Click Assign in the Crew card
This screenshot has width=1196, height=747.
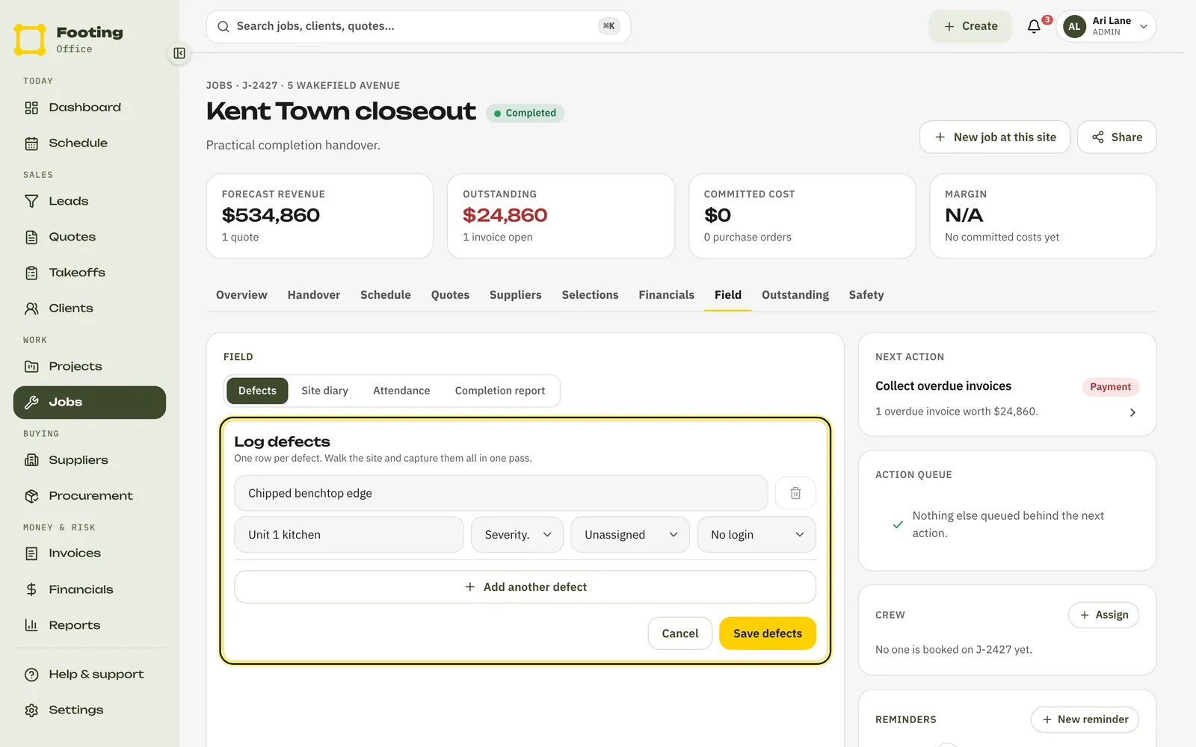[1104, 615]
